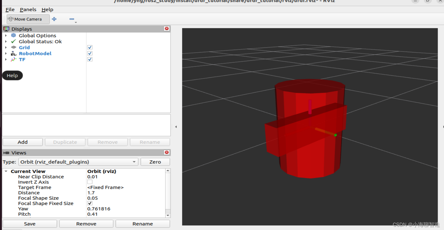Click the TF axes icon

13,59
